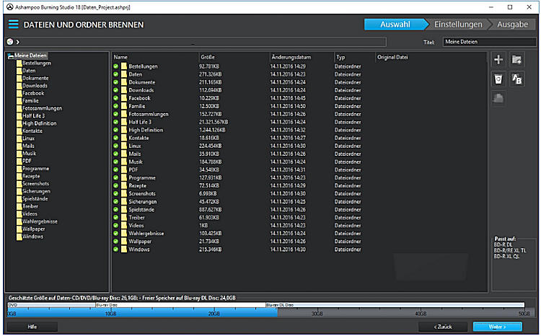Click the plus icon to add files
This screenshot has height=336, width=541.
tap(498, 60)
